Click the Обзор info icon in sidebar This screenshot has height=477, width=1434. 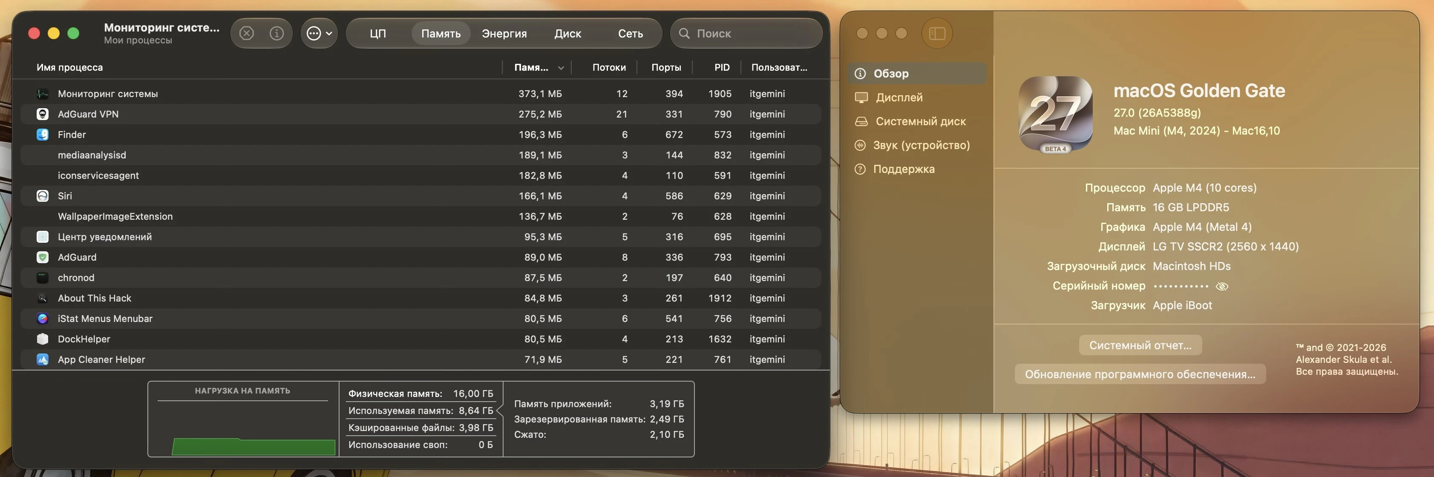tap(861, 74)
